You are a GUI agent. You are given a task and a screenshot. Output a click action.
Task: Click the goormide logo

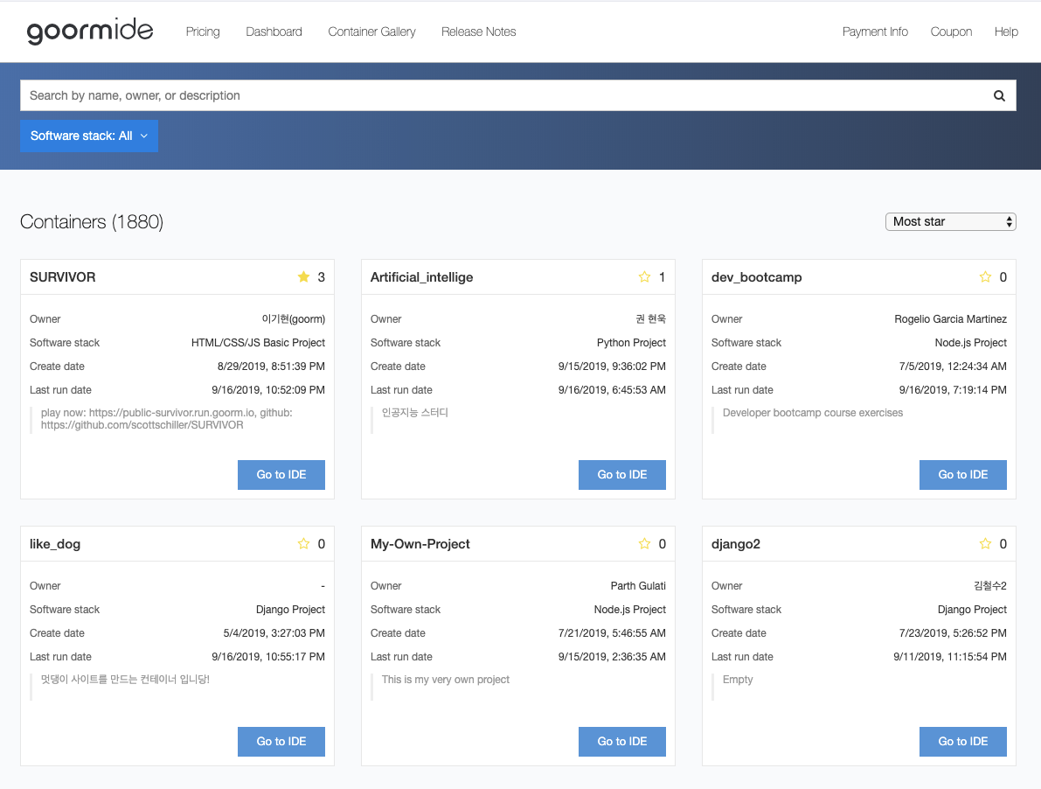[90, 31]
